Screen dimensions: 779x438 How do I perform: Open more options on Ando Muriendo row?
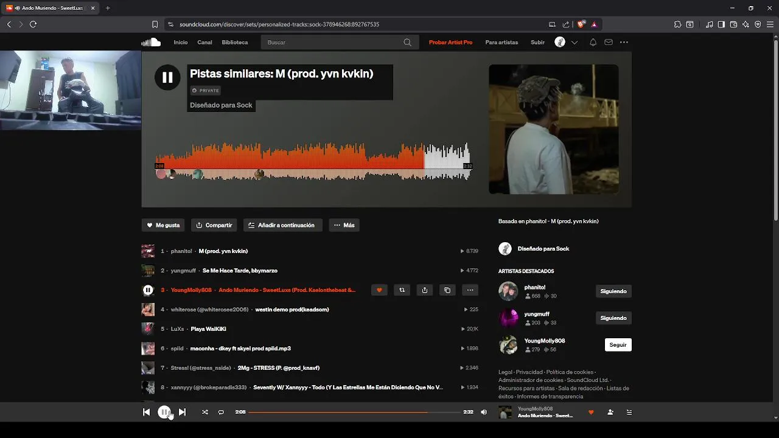(x=470, y=290)
